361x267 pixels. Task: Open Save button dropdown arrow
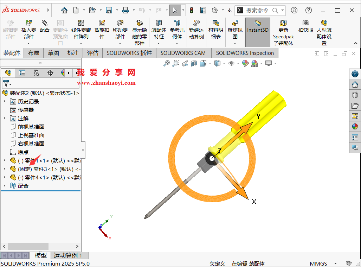117,10
